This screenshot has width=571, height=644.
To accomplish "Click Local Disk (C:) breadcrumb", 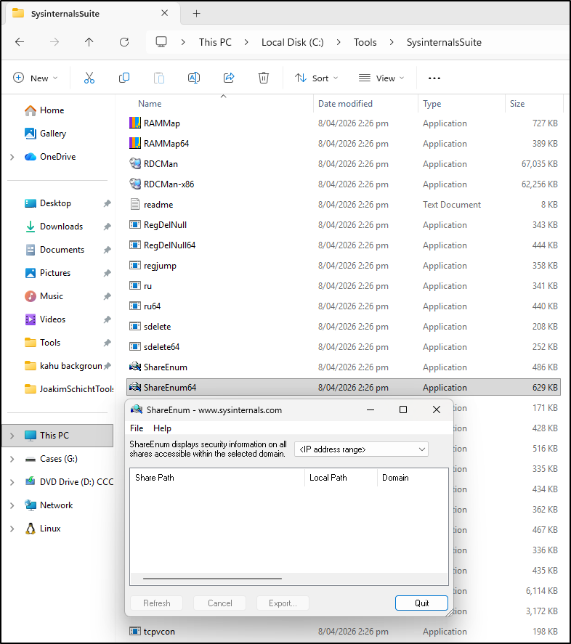I will pyautogui.click(x=292, y=42).
